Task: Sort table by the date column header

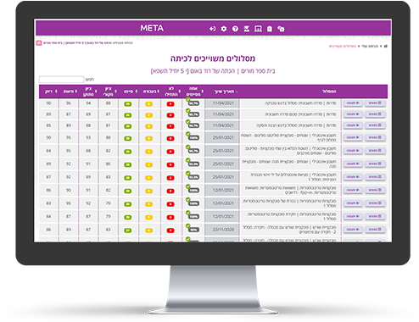Action: tap(225, 92)
